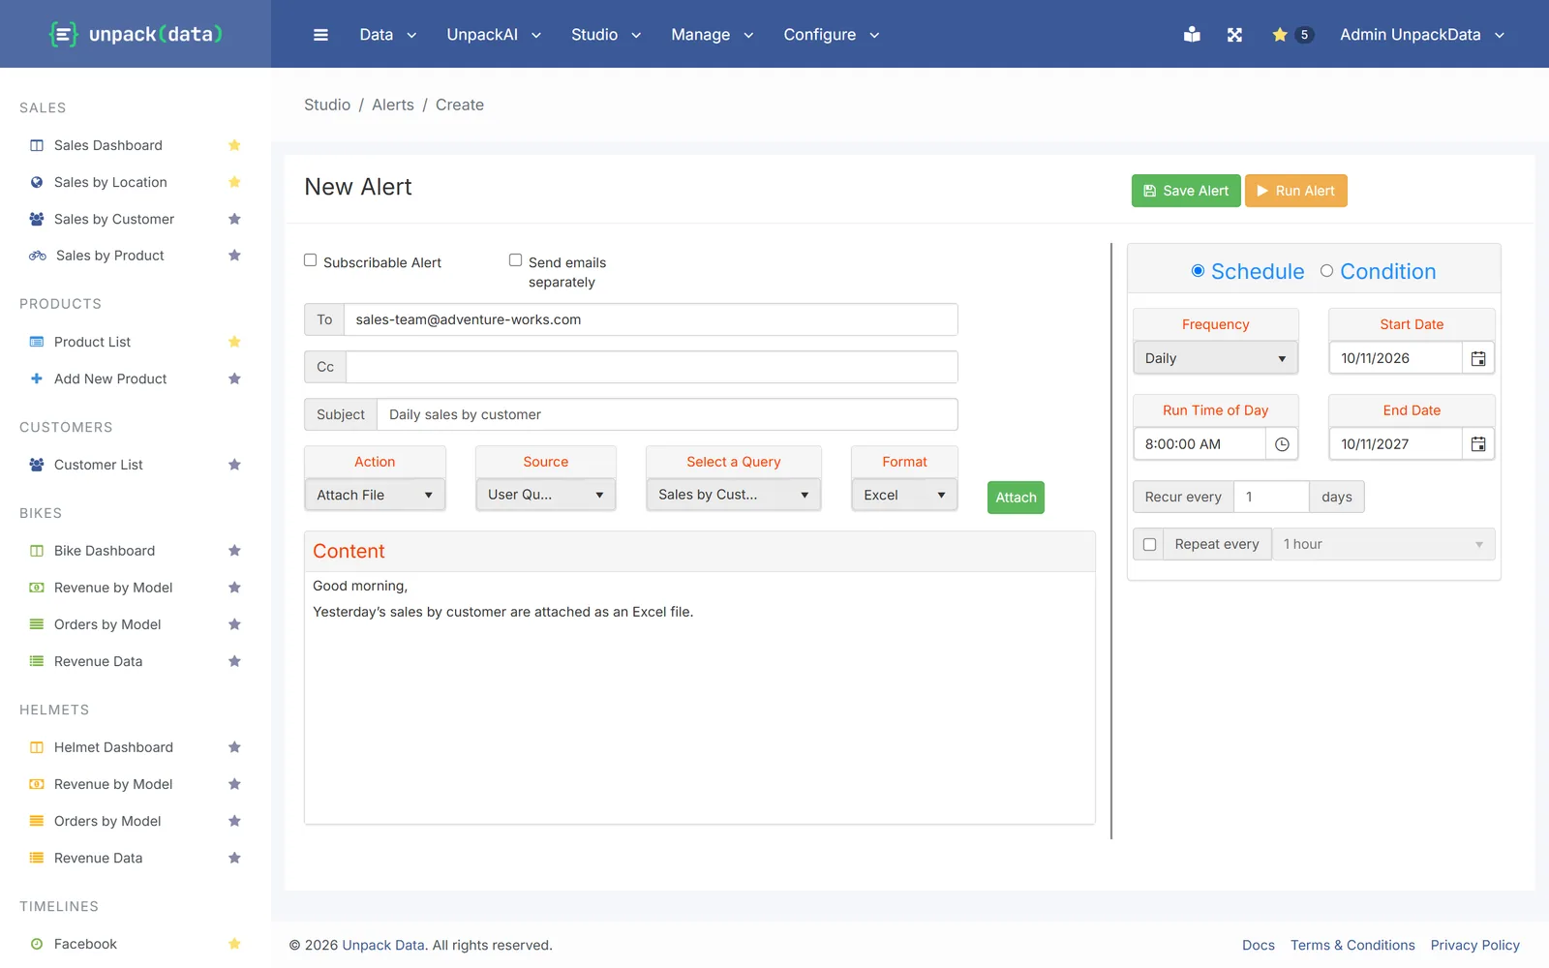This screenshot has width=1549, height=968.
Task: Check Send emails separately checkbox
Action: tap(516, 260)
